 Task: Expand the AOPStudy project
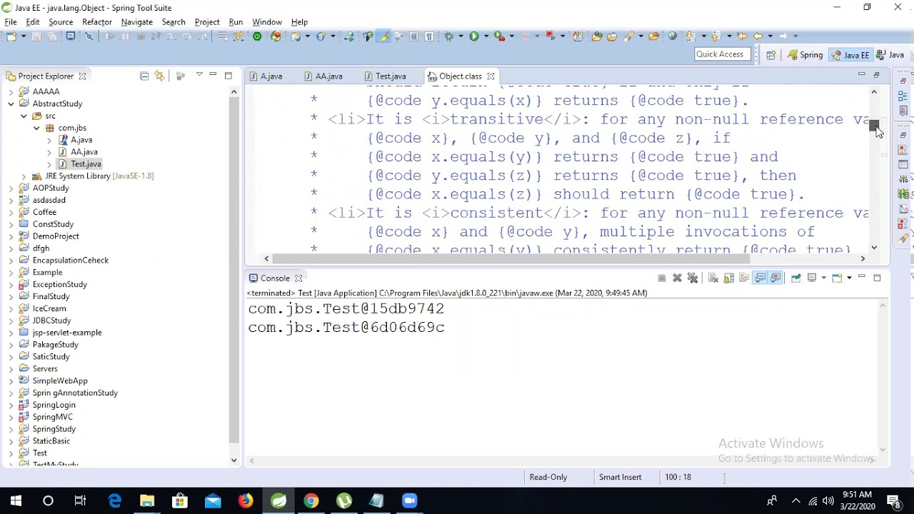11,188
